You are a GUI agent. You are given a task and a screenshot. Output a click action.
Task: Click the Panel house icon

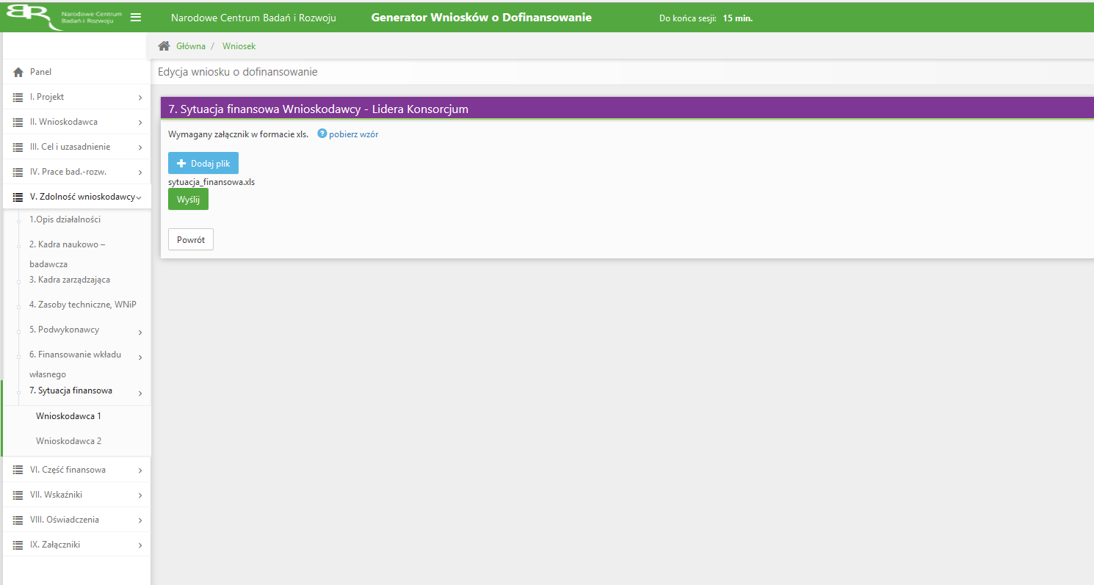coord(18,72)
